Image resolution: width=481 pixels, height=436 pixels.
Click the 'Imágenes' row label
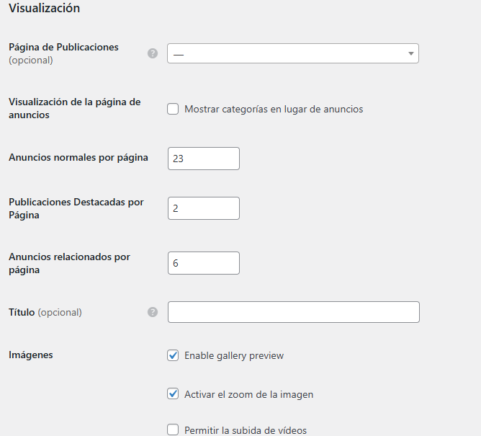pos(31,355)
